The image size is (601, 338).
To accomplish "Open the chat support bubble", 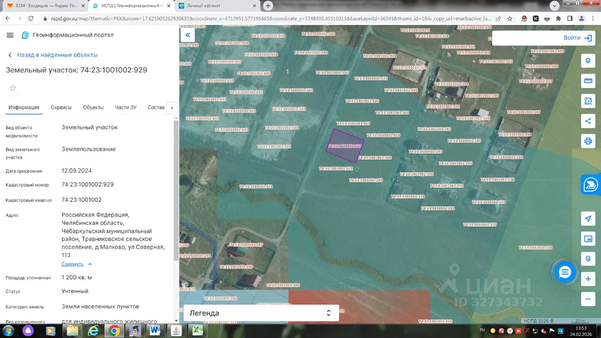I will [565, 272].
